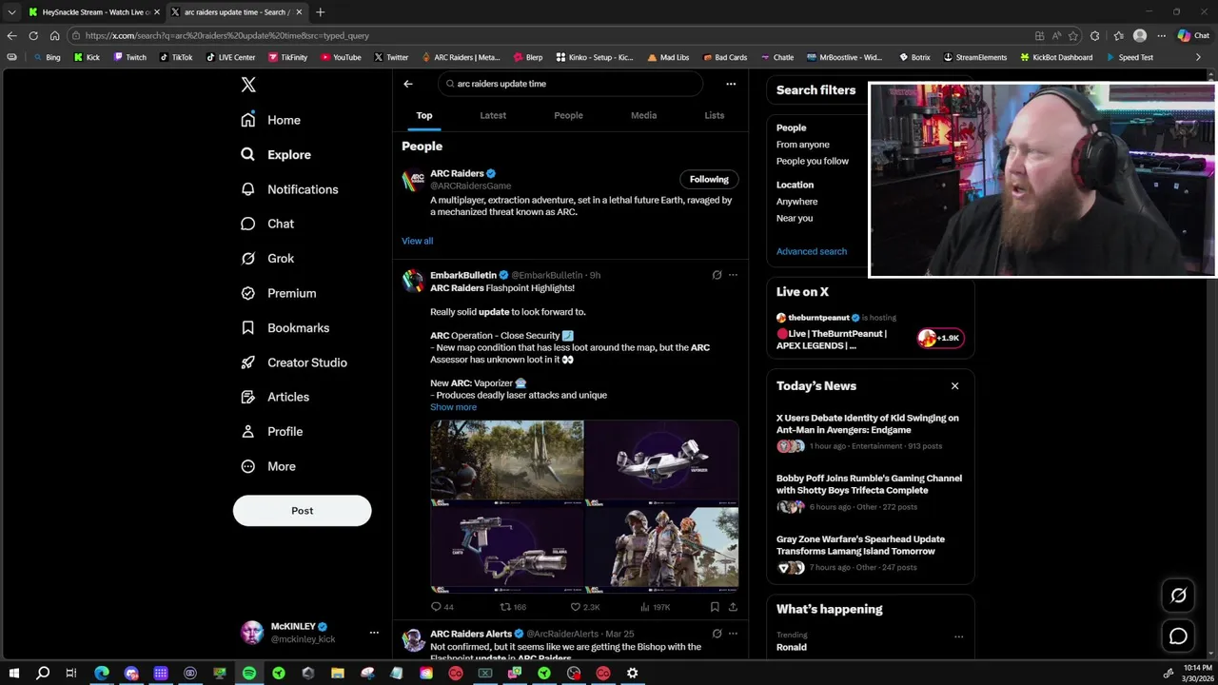The width and height of the screenshot is (1218, 685).
Task: Click Show more on EmbarkBulletin post
Action: coord(453,407)
